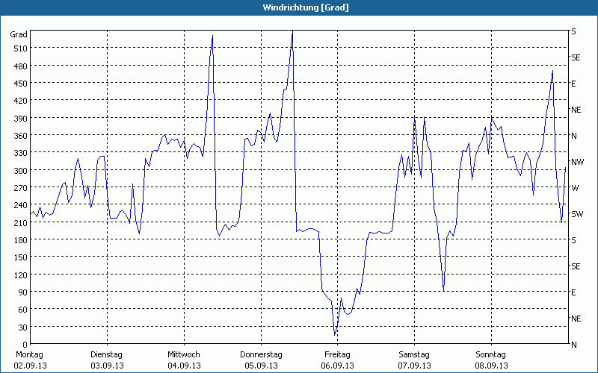Click the '0' degree axis label
This screenshot has width=598, height=373.
(x=25, y=345)
